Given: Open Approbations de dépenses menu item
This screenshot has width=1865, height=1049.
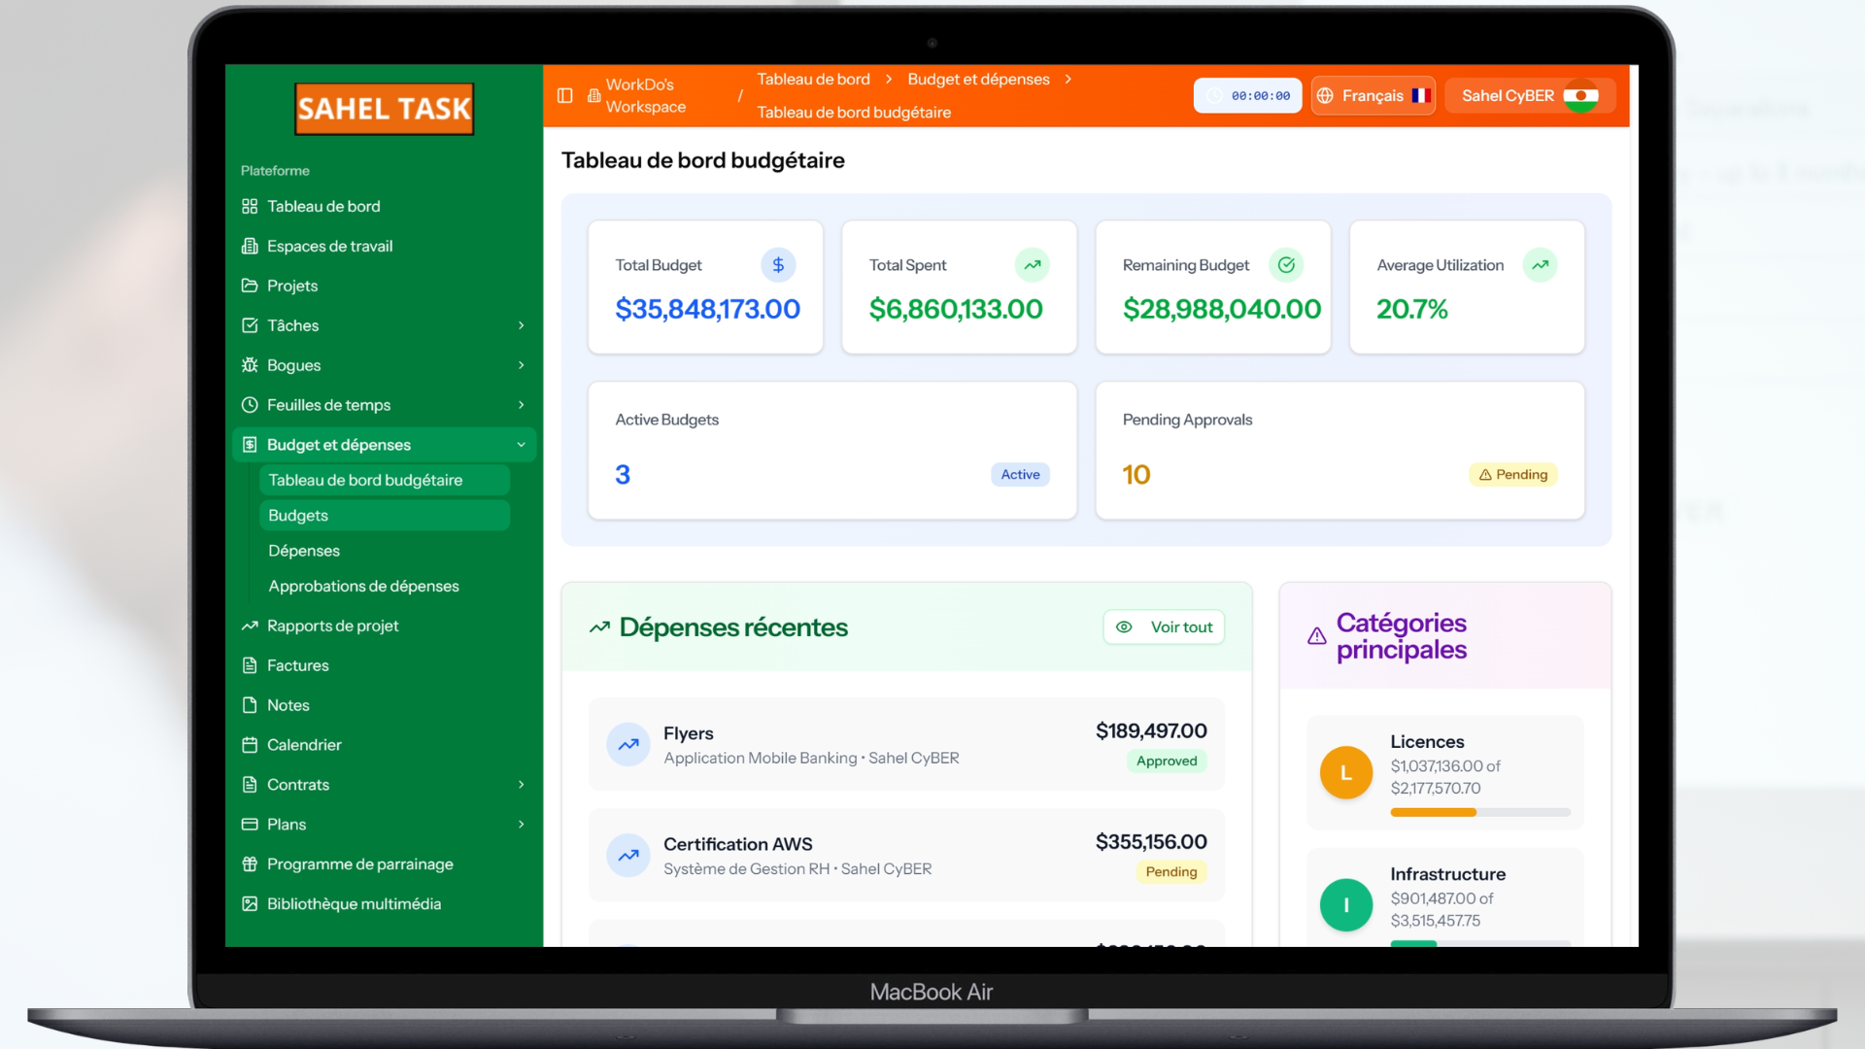Looking at the screenshot, I should 363,587.
